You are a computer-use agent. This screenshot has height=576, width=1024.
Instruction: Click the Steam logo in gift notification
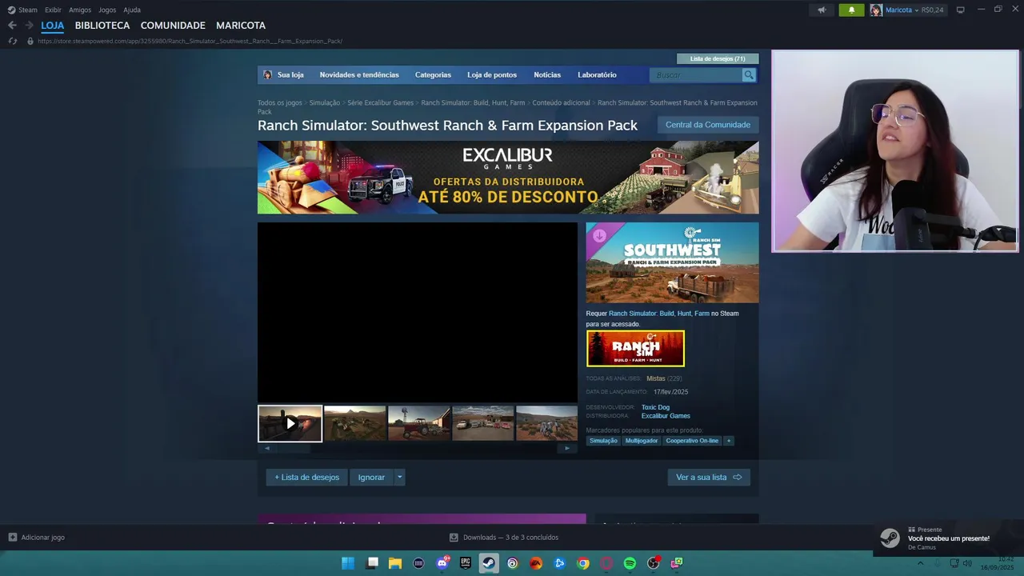(x=890, y=538)
